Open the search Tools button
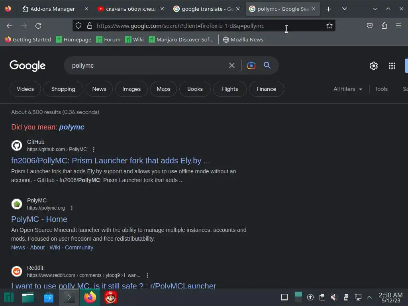This screenshot has height=306, width=408. point(381,89)
